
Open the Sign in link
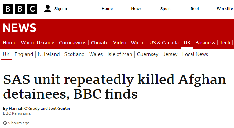(60, 8)
